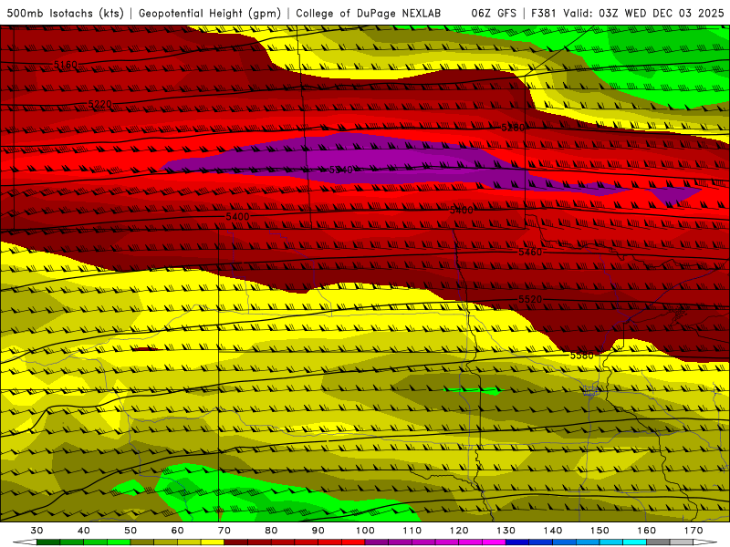Screen dimensions: 730x547
Task: Click the cyan color bar segment near 150
Action: [x=611, y=542]
